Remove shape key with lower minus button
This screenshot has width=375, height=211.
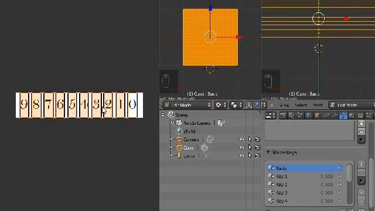(362, 172)
